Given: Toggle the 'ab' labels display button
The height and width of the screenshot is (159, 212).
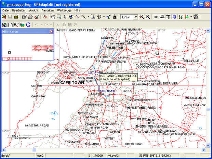Looking at the screenshot, I should (156, 17).
